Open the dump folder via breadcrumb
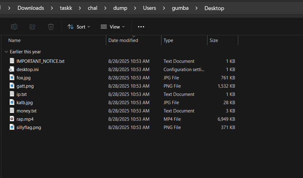Viewport: 303px width, 178px height. [120, 8]
